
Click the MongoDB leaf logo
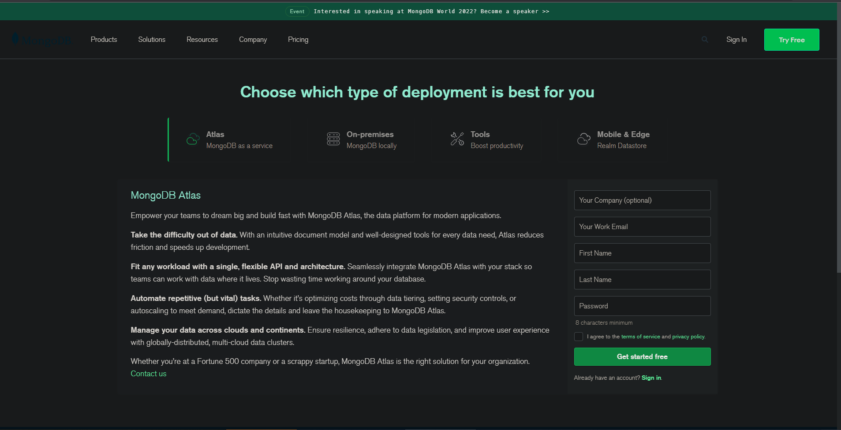pos(16,40)
